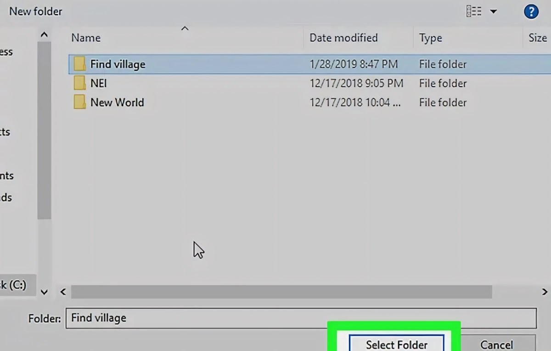
Task: Click the Select Folder button
Action: tap(396, 344)
